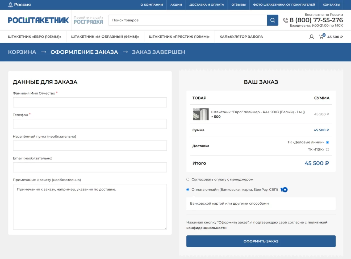Focus the Поиск товаров search field
Screen dimensions: 351x259
pos(188,20)
